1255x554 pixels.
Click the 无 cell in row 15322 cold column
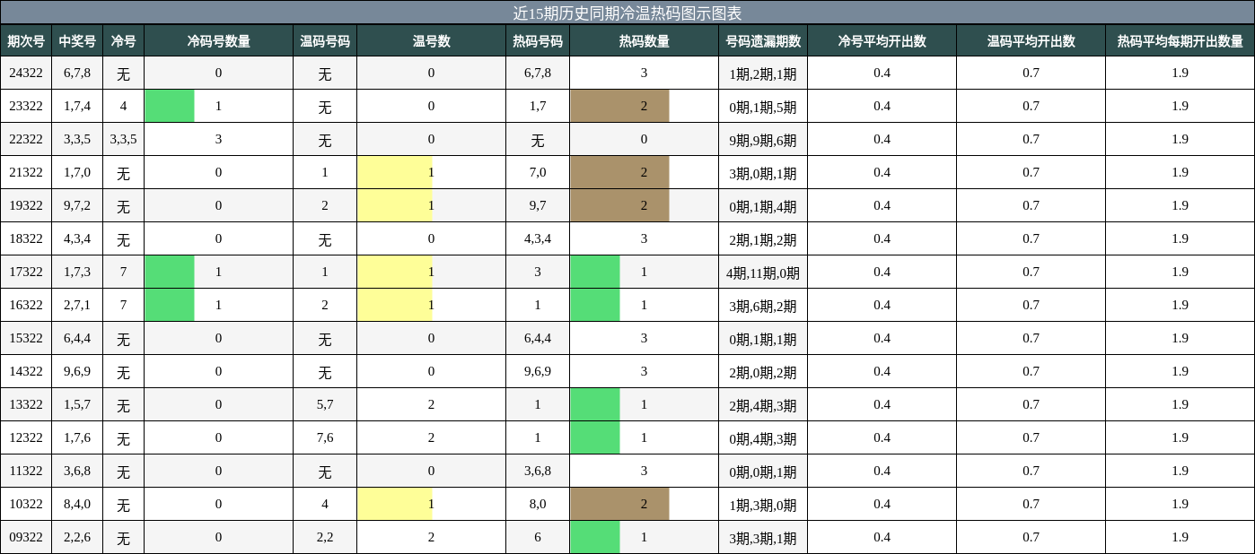tap(123, 338)
